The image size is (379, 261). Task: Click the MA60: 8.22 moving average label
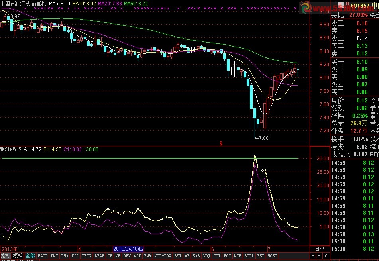136,3
